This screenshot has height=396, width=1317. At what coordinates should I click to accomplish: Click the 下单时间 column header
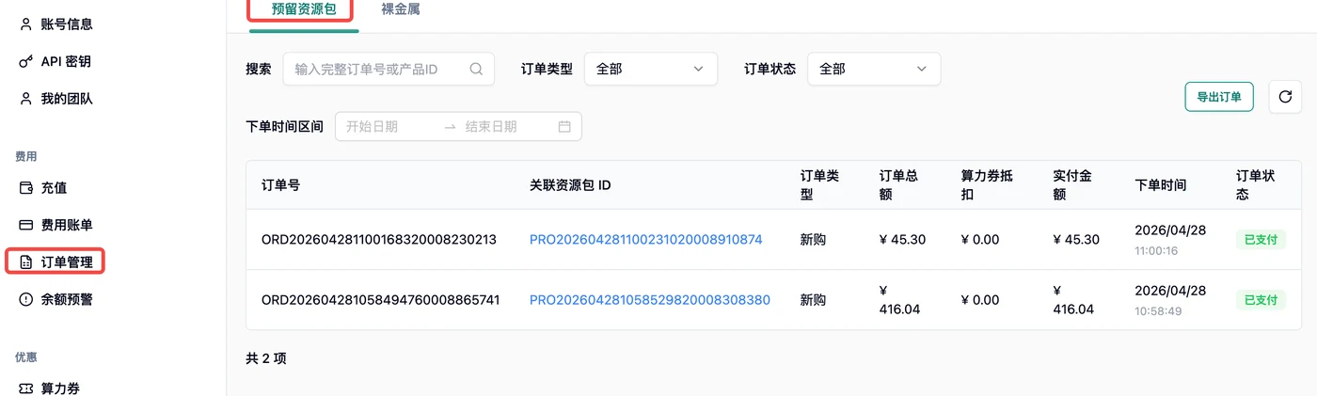coord(1161,185)
